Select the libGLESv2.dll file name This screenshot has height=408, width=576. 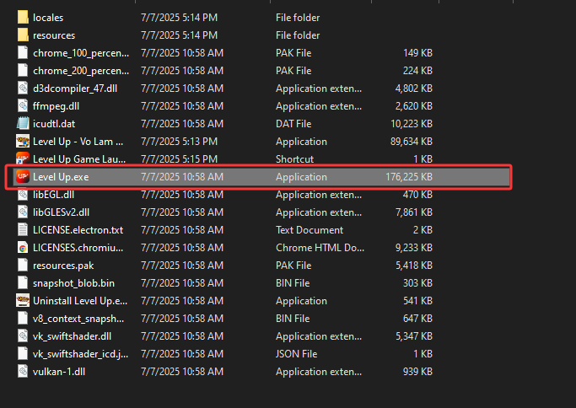(x=61, y=212)
